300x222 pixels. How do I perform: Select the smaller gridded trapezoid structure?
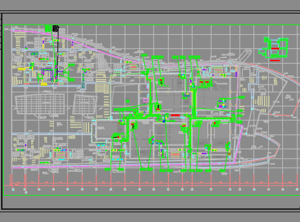pyautogui.click(x=84, y=104)
